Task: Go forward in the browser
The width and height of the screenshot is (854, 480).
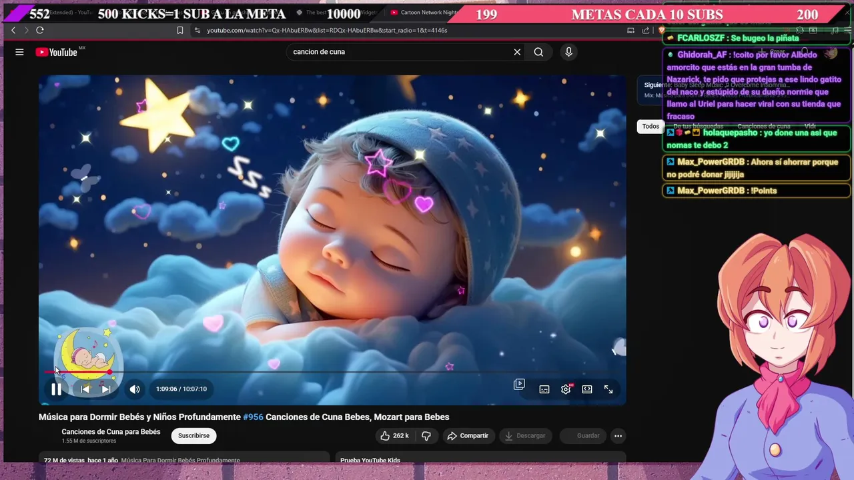Action: (x=27, y=30)
